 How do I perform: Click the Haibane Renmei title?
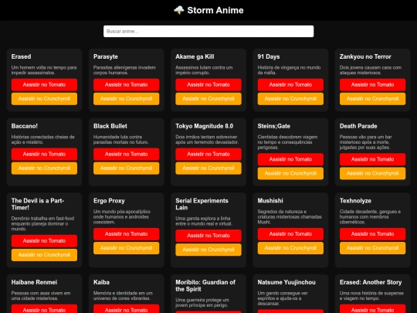pos(34,282)
